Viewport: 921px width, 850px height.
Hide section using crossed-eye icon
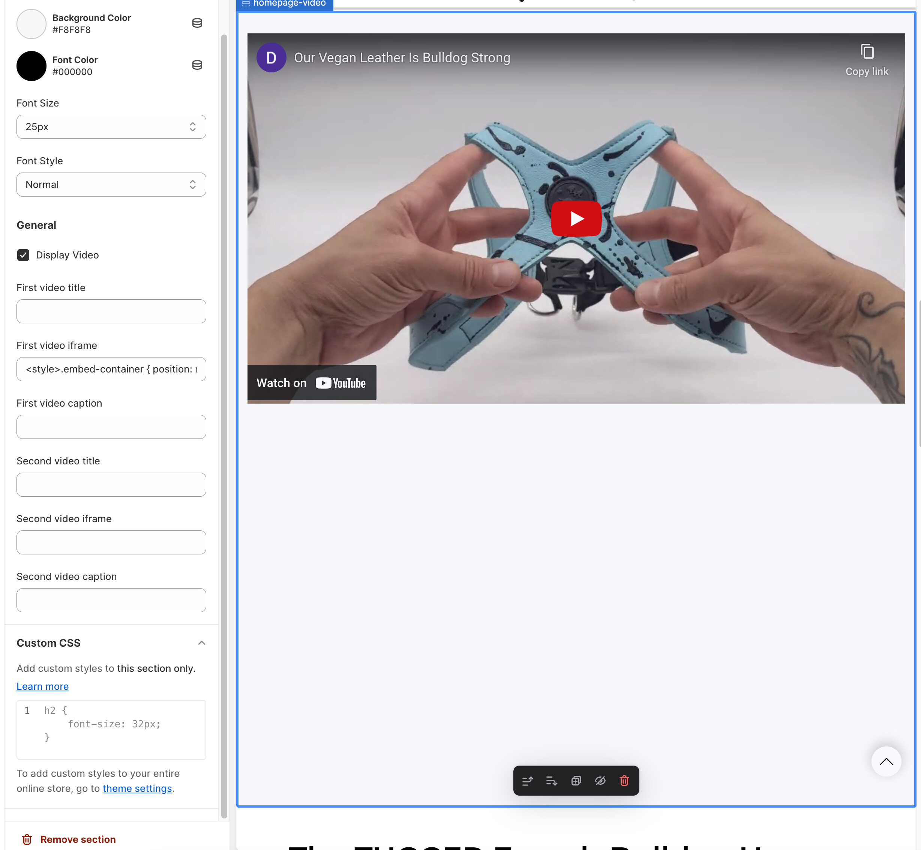600,781
